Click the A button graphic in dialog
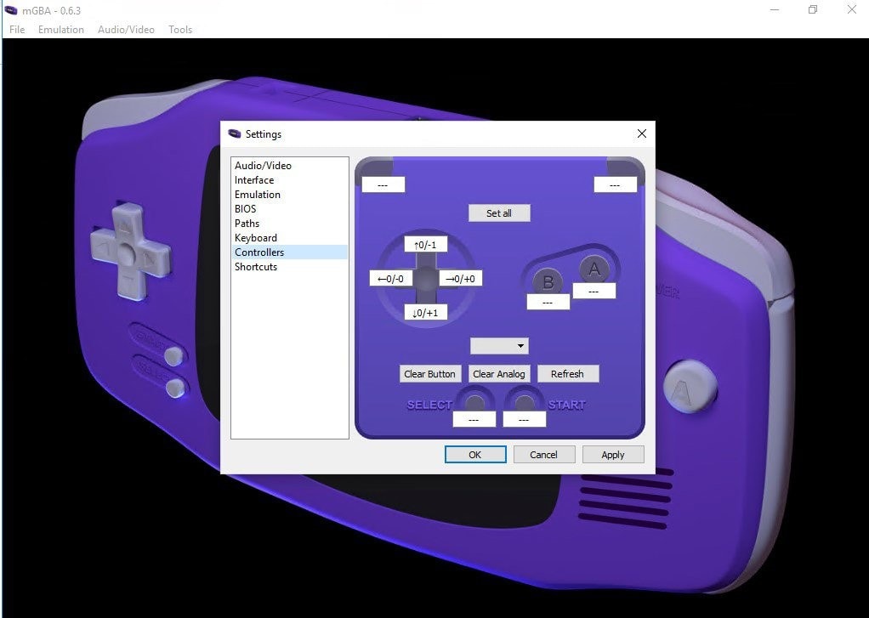Image resolution: width=869 pixels, height=618 pixels. point(594,269)
